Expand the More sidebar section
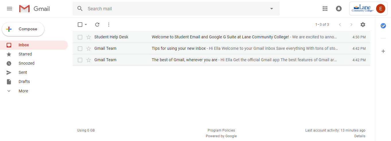 pyautogui.click(x=23, y=91)
